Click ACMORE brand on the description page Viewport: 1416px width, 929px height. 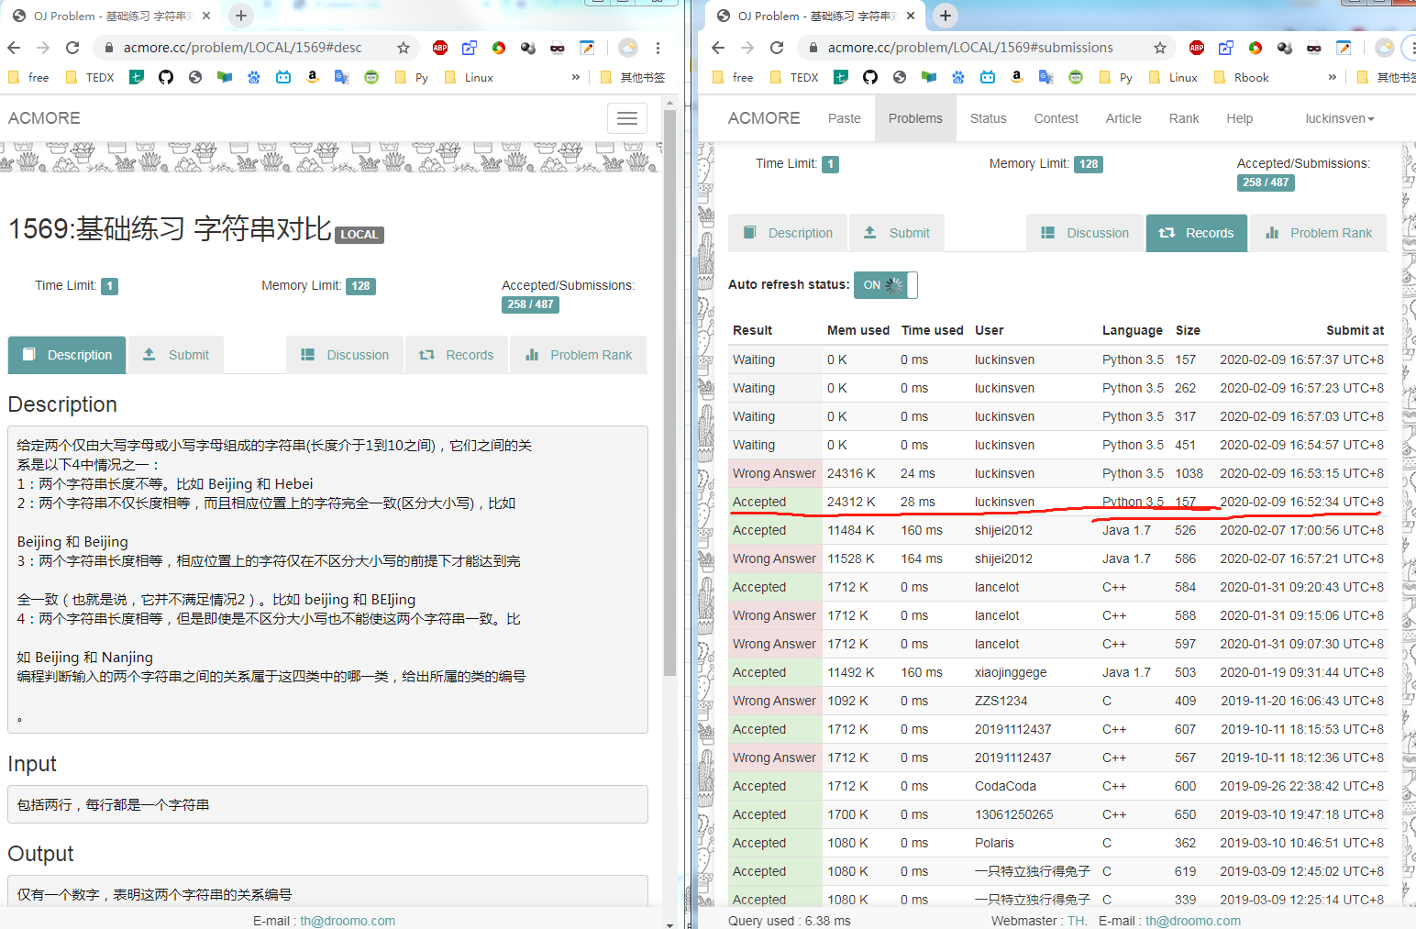coord(44,118)
